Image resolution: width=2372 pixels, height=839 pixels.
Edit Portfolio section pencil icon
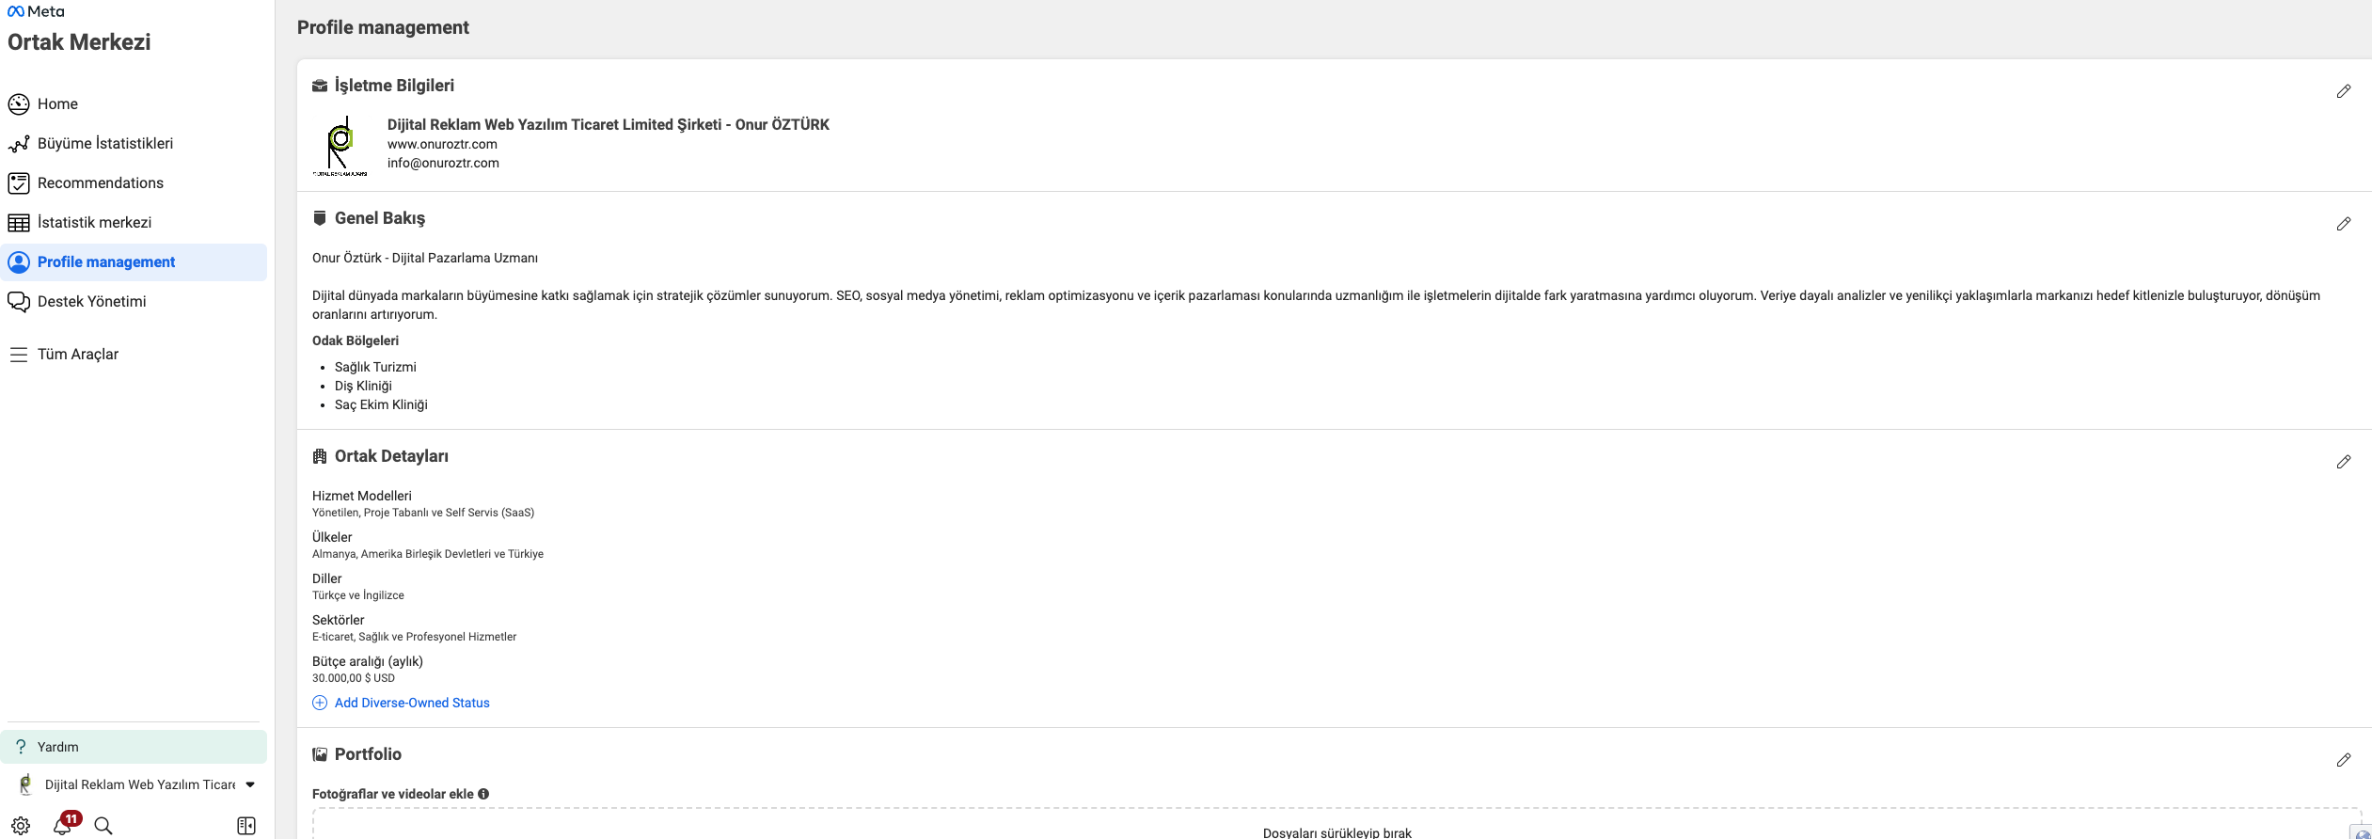[x=2343, y=760]
